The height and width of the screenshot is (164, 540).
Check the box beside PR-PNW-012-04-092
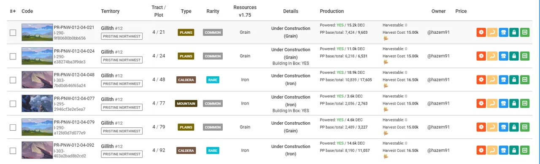(13, 151)
